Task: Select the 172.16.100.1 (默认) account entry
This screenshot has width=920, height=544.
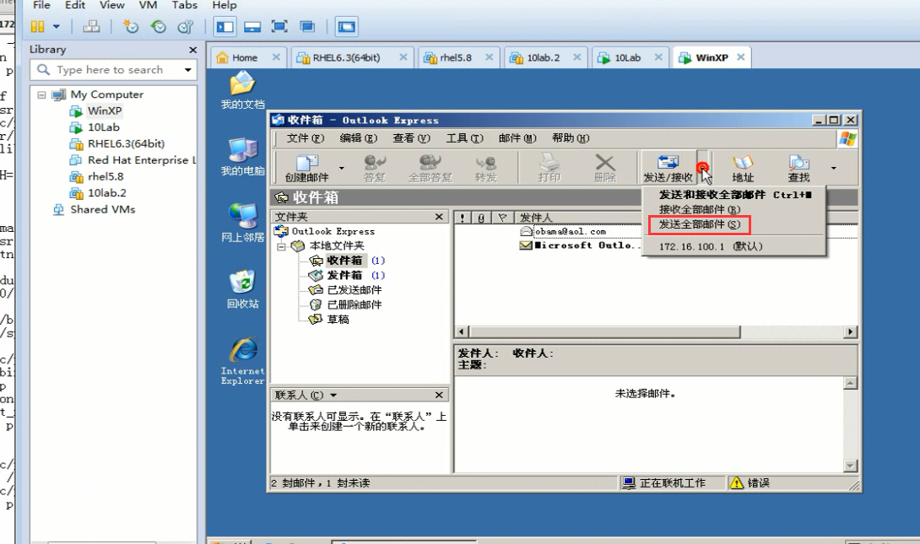Action: click(x=734, y=246)
